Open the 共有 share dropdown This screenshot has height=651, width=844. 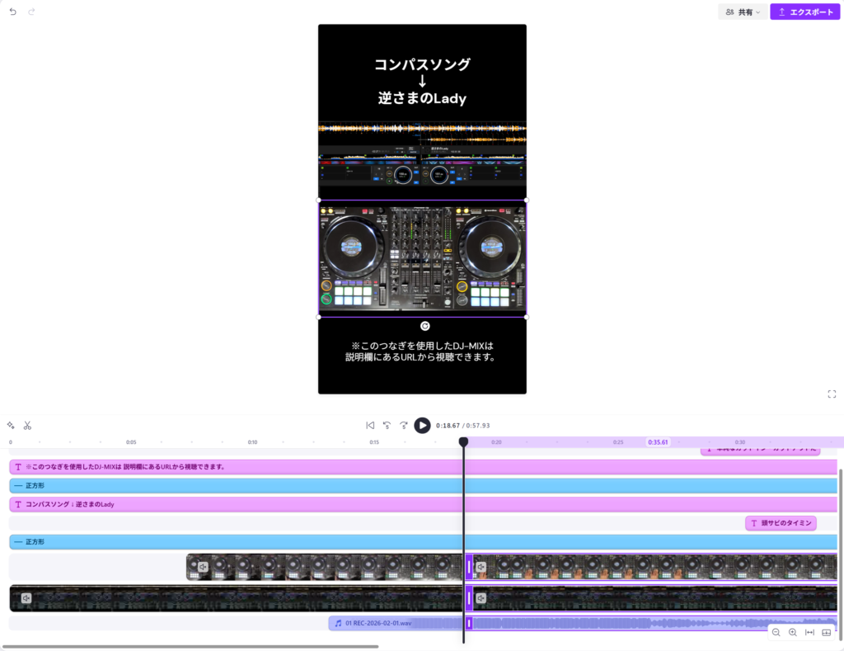[743, 12]
